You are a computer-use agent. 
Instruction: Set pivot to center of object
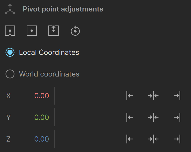click(x=32, y=31)
